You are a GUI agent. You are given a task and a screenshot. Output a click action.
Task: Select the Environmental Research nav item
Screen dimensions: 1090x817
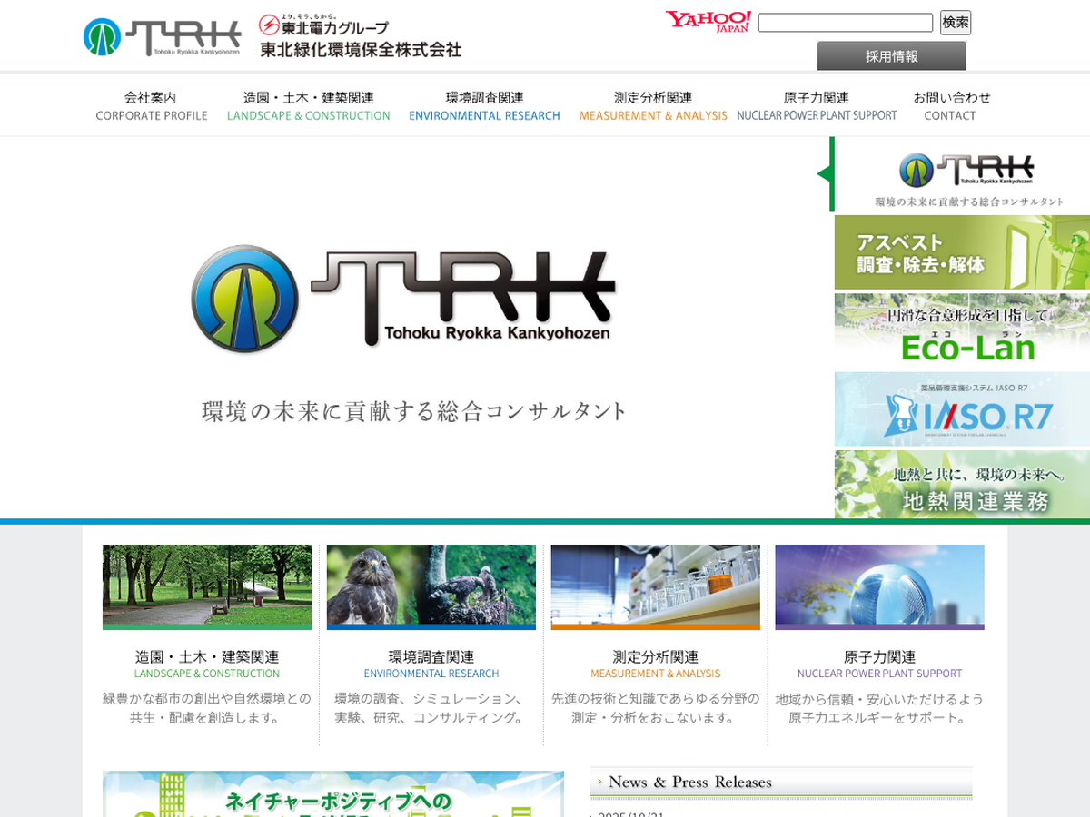pyautogui.click(x=484, y=105)
